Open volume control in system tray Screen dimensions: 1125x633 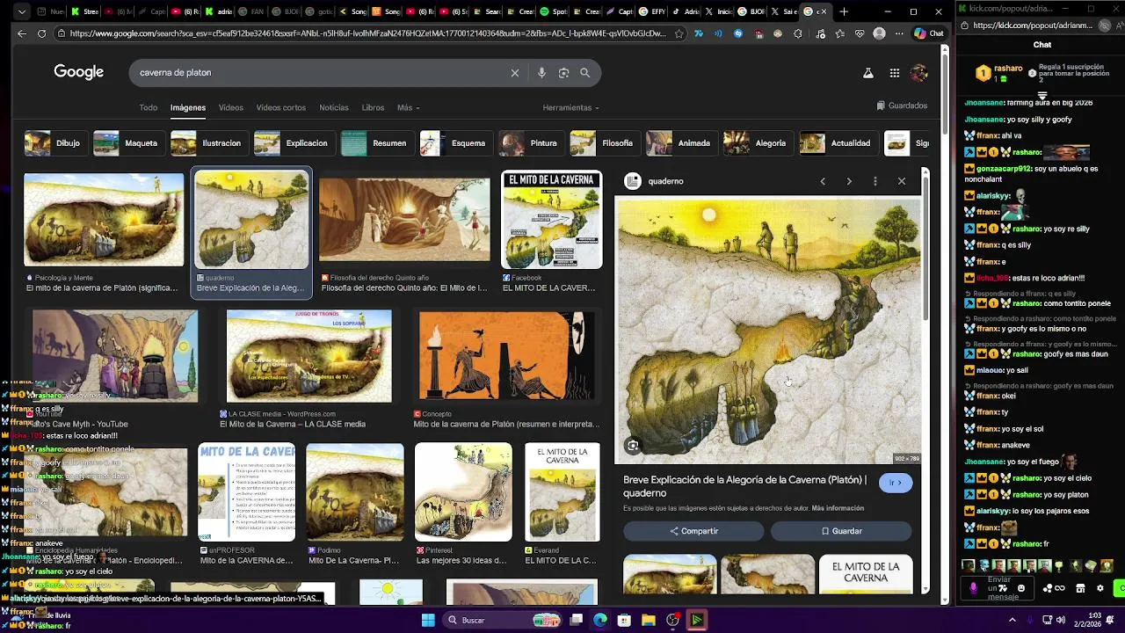[1062, 620]
